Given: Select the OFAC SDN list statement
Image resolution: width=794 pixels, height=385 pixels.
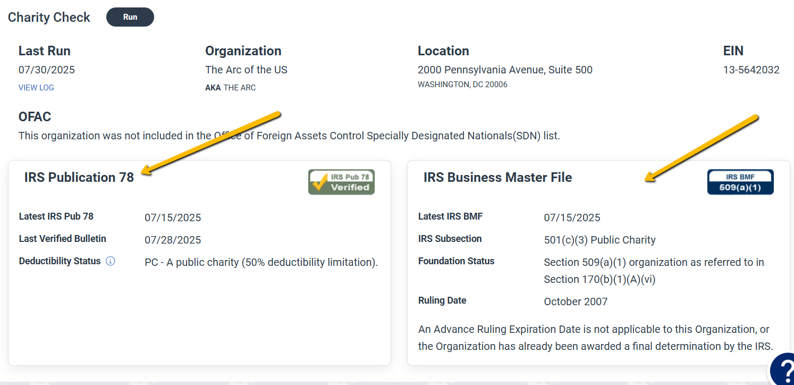Looking at the screenshot, I should point(289,136).
